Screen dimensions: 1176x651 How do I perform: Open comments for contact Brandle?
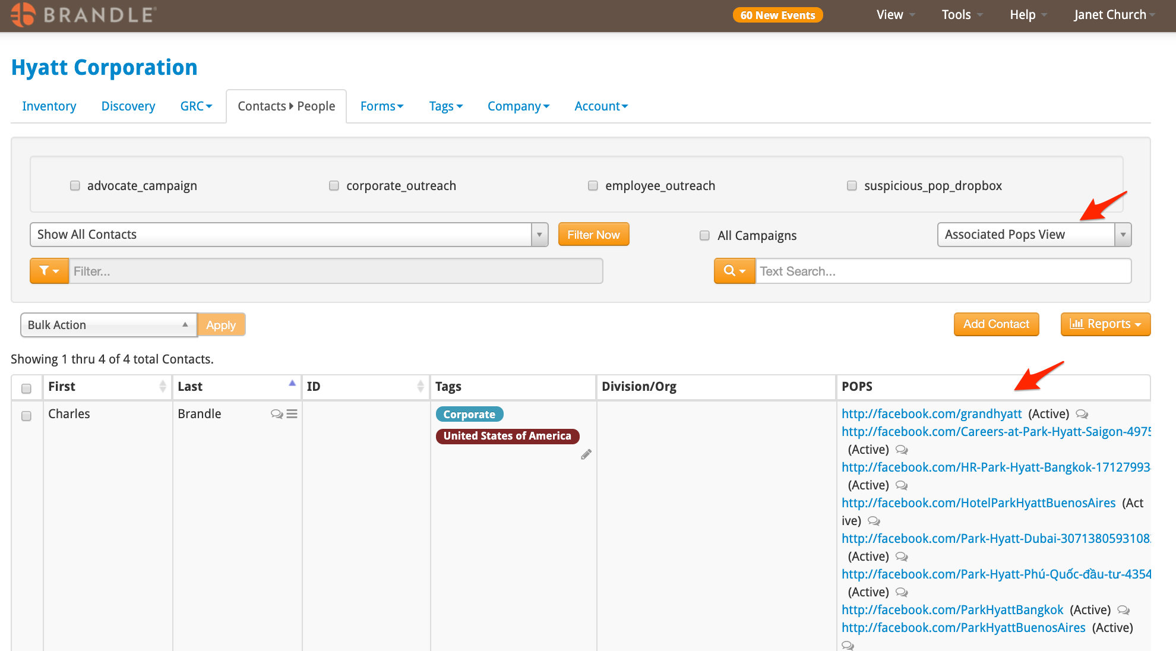[276, 414]
